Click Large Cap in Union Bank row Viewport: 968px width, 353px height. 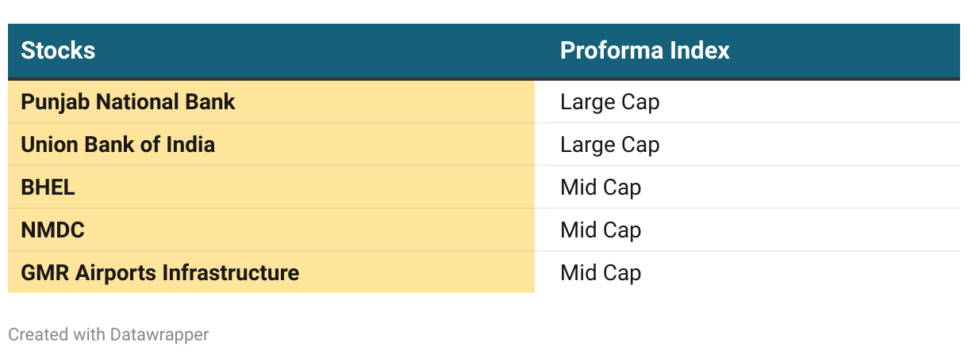[609, 145]
